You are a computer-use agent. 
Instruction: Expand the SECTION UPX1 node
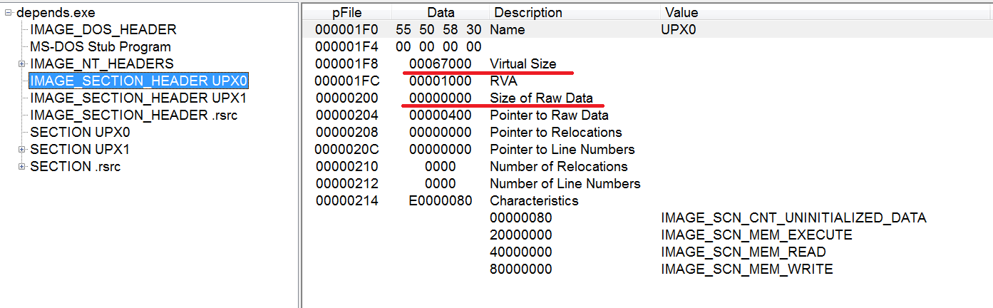coord(22,150)
